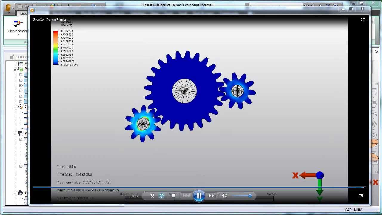Click the Windows Media Player title icon

[x=32, y=10]
